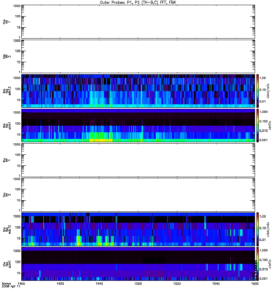
Task: Click the thc fbk scm1 spectrogram panel
Action: tap(138, 263)
